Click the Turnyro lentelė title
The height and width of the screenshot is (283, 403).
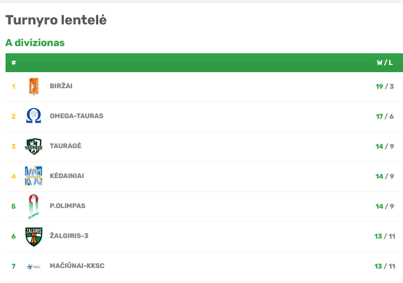coord(56,20)
